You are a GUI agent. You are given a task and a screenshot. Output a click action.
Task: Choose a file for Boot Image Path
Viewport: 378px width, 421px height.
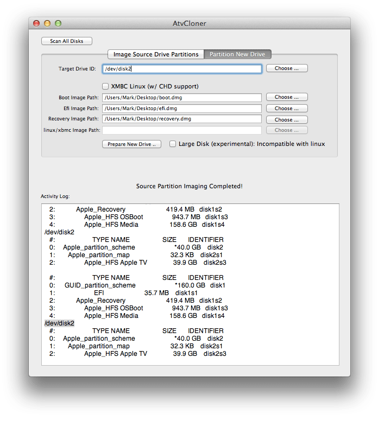pos(287,97)
